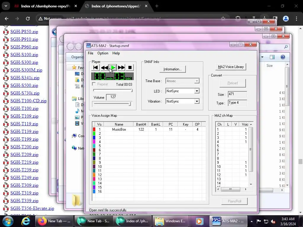Click the green color swatch for voice 2
Viewport: 303px width, 227px height.
coord(94,134)
